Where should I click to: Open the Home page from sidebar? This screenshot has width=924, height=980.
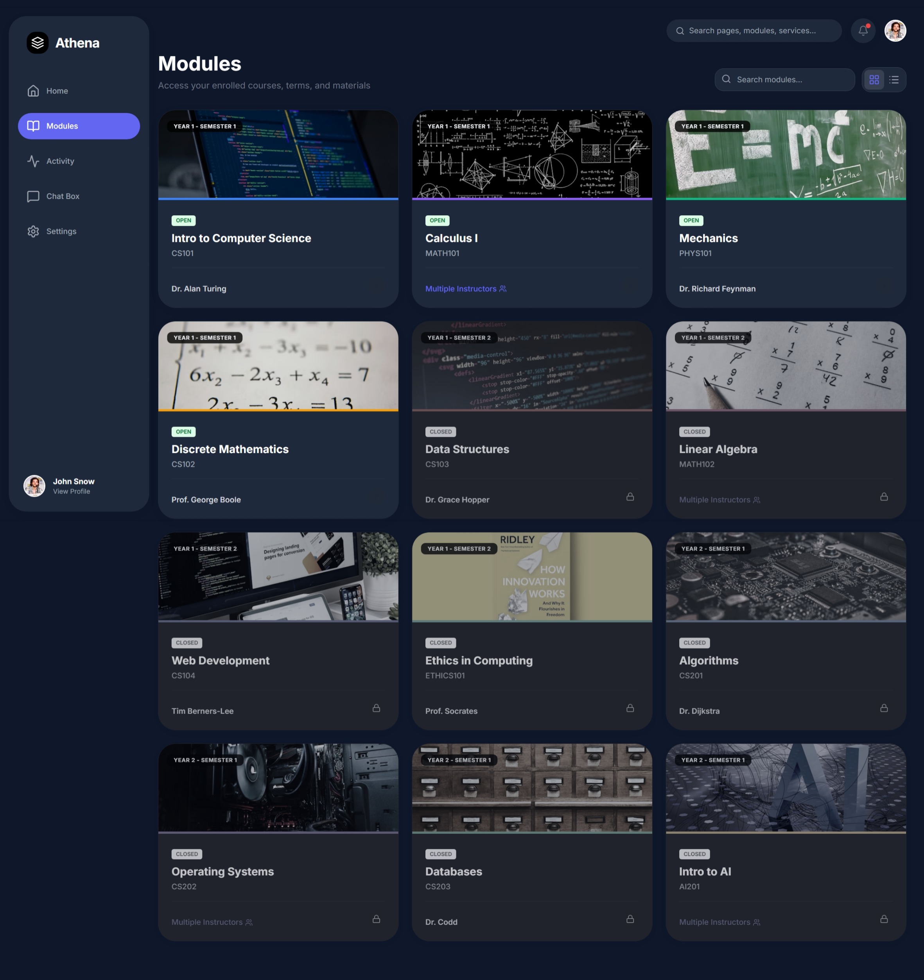[x=57, y=91]
